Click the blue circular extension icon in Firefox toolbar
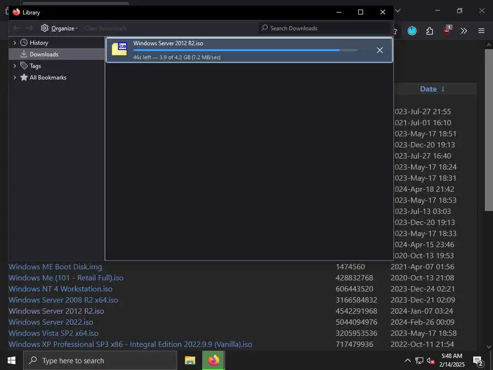 (412, 31)
